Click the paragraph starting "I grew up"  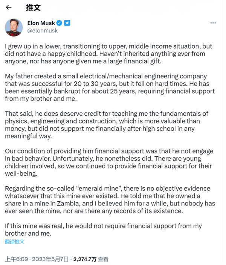coord(109,54)
